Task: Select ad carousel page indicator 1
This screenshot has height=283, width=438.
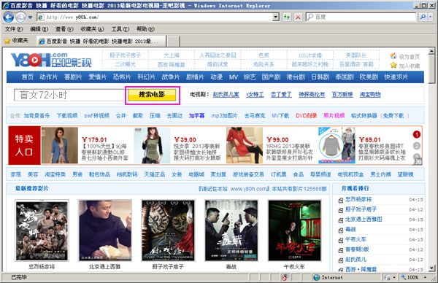Action: coord(417,135)
